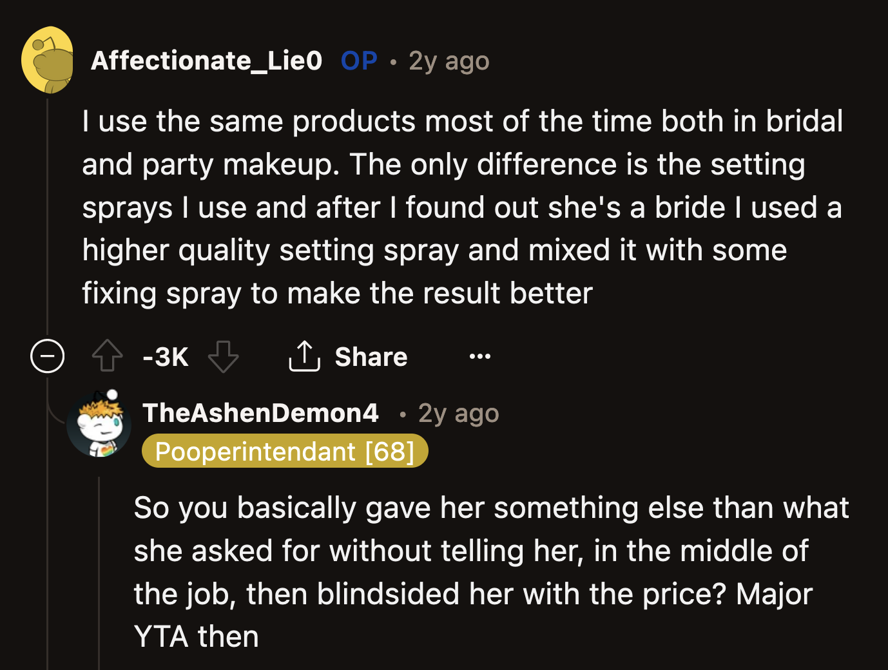
Task: Upvote Affectionate_Lie0's comment
Action: 107,356
